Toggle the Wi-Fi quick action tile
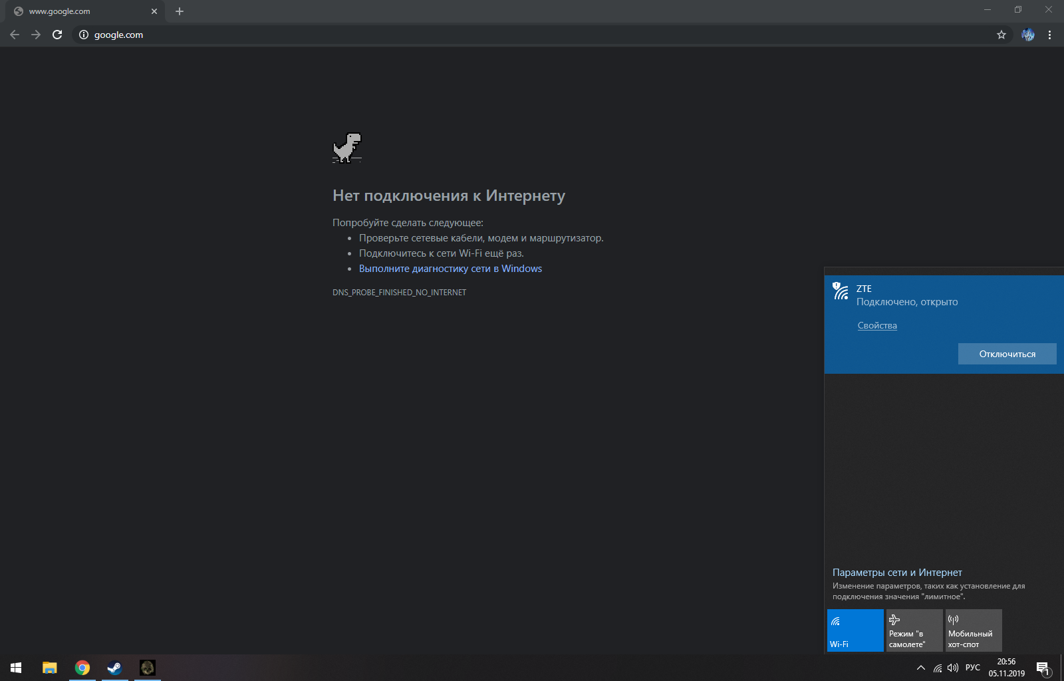Viewport: 1064px width, 681px height. (x=855, y=630)
